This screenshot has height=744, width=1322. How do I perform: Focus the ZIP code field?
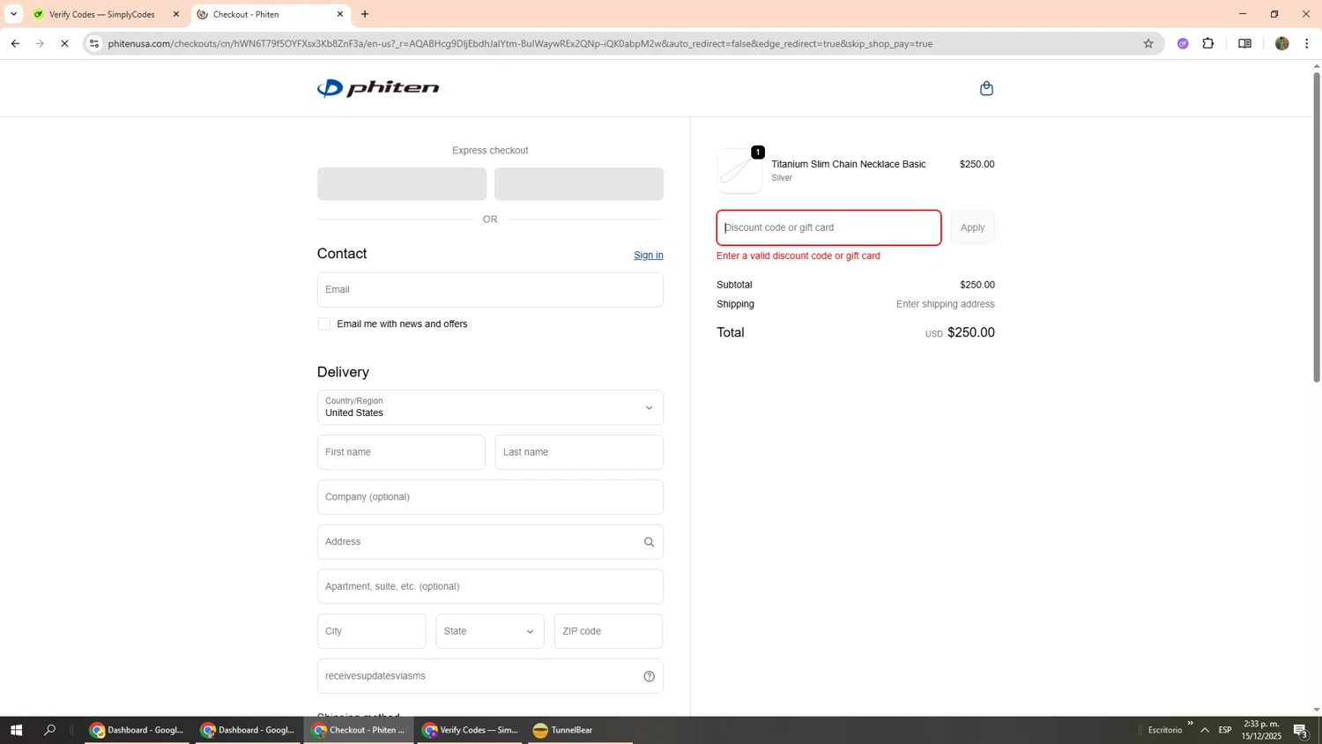coord(609,631)
